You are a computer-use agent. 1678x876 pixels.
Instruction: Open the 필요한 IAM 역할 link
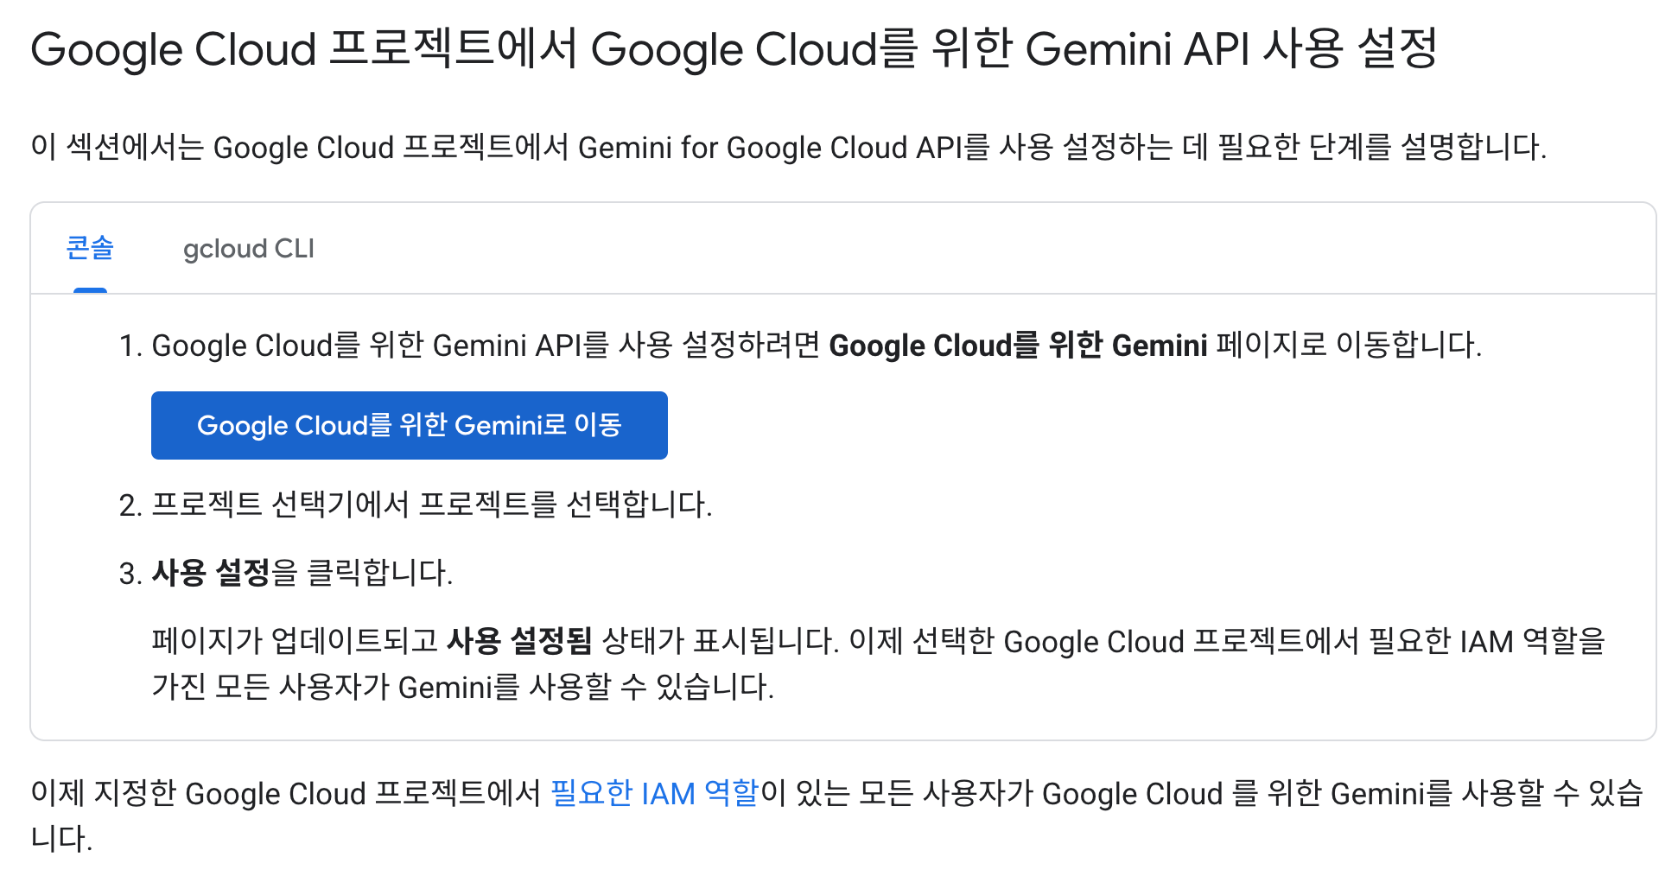point(655,793)
